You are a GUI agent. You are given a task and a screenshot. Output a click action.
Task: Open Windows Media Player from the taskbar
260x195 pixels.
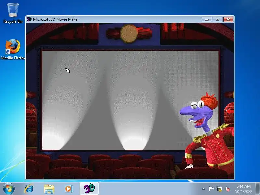(x=68, y=189)
